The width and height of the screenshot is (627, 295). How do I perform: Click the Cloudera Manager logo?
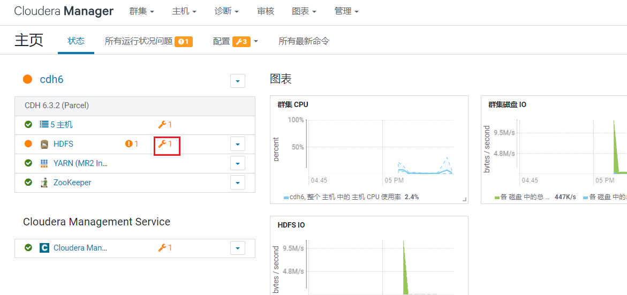tap(64, 11)
